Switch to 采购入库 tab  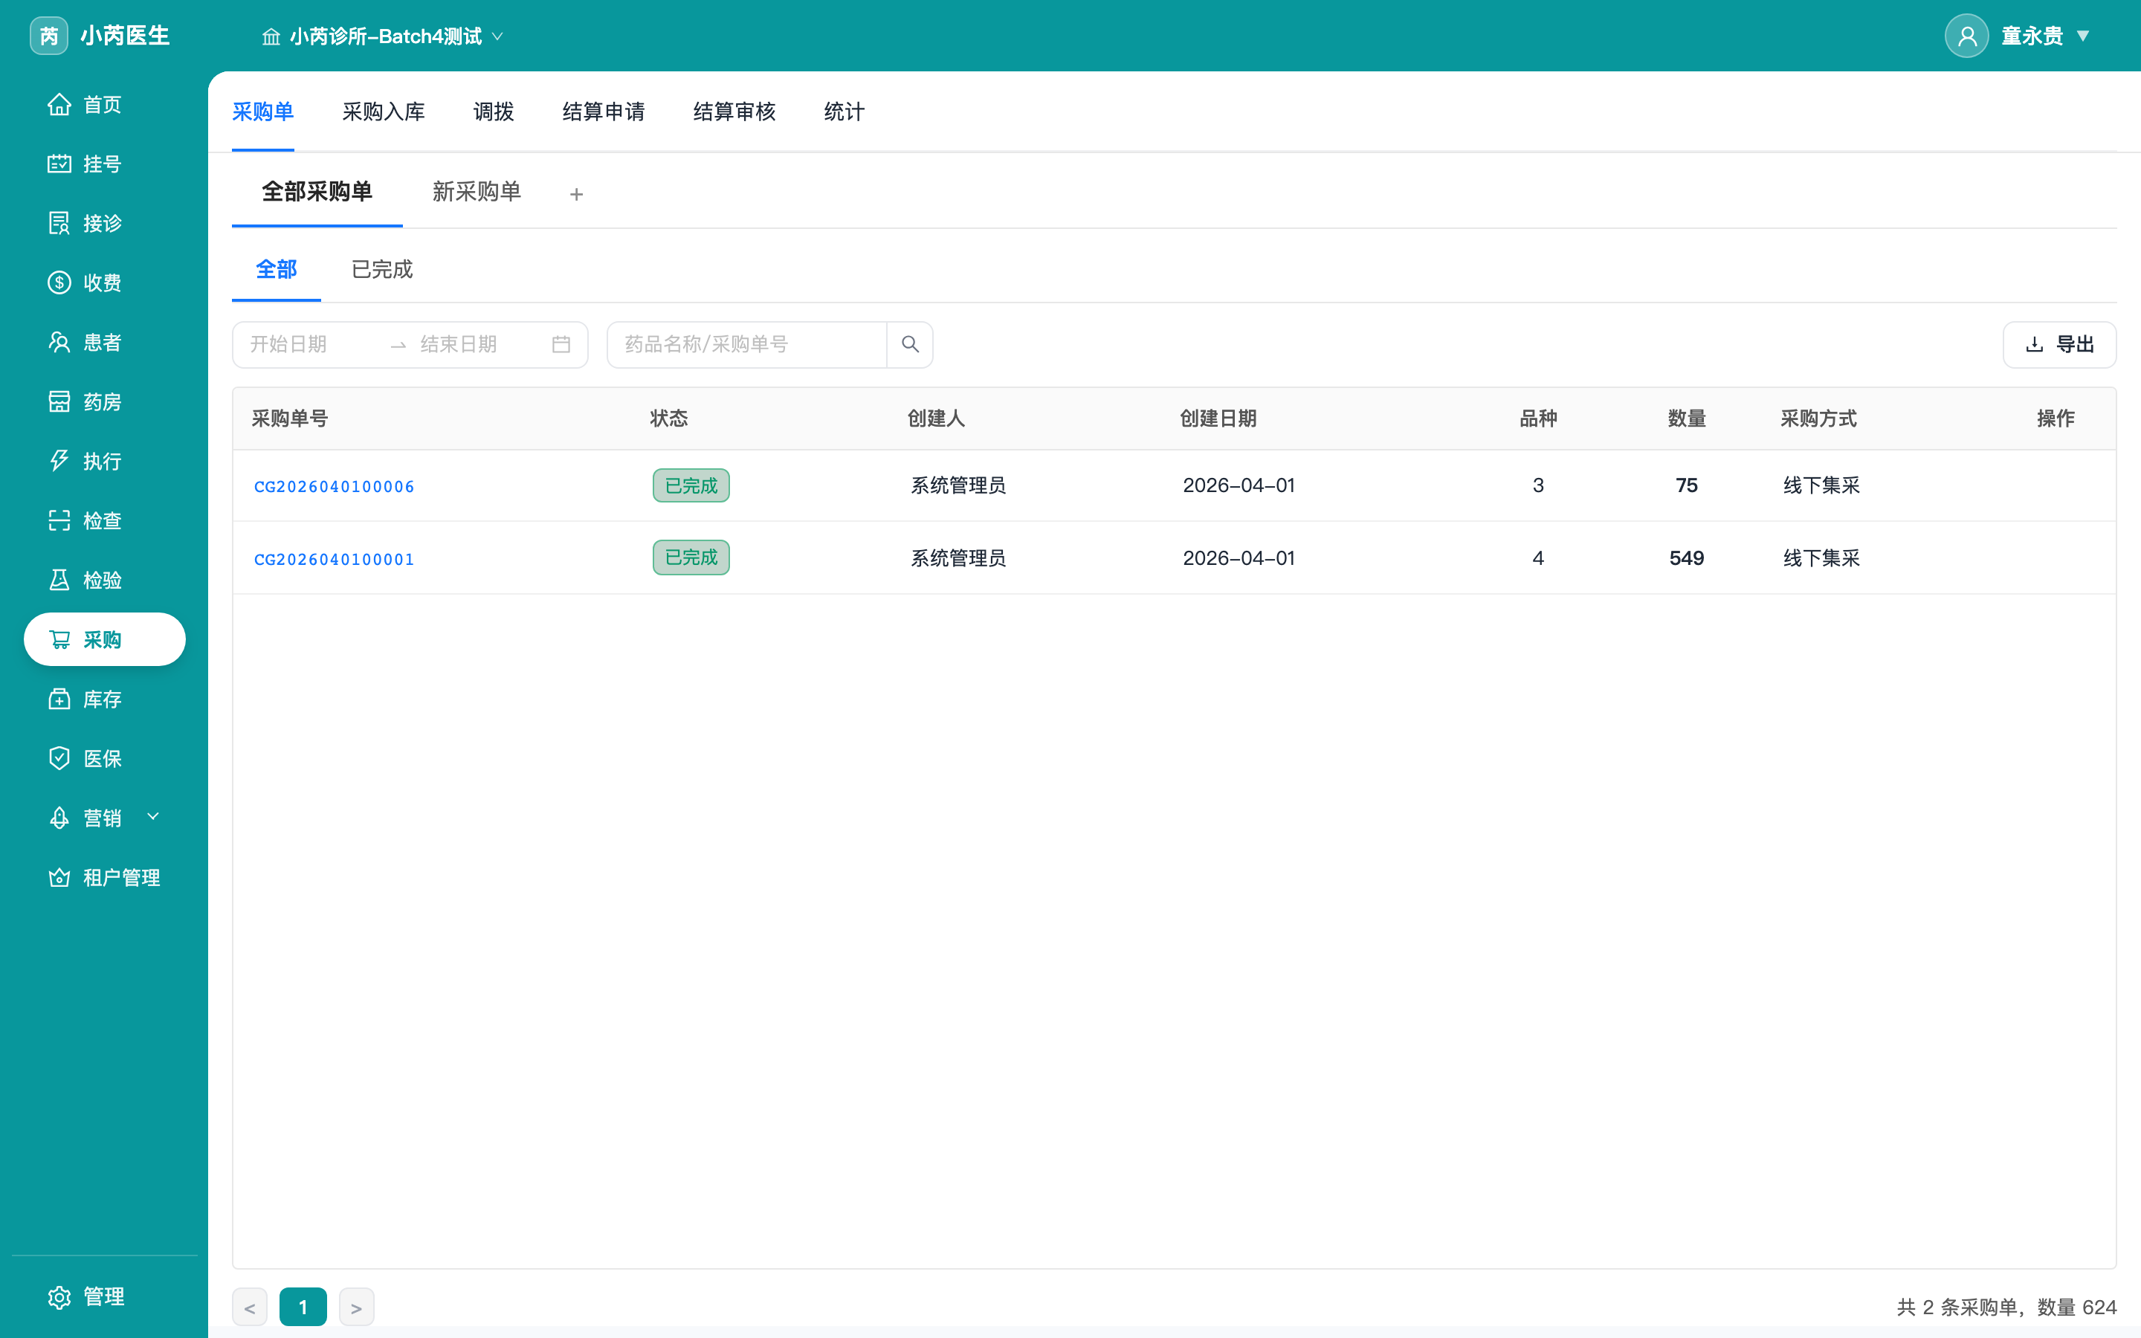point(383,111)
